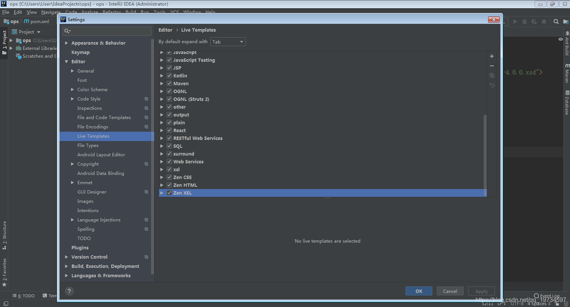Click the OK button
570x307 pixels.
419,291
